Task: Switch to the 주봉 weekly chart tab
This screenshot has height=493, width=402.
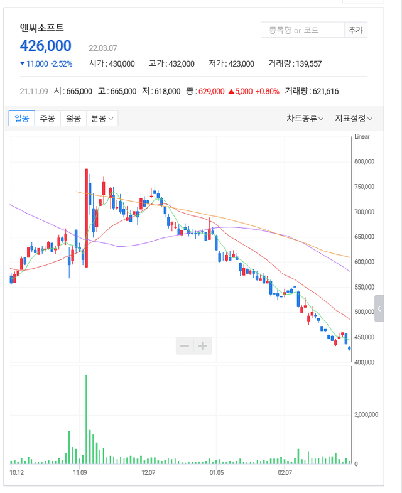Action: (x=47, y=118)
